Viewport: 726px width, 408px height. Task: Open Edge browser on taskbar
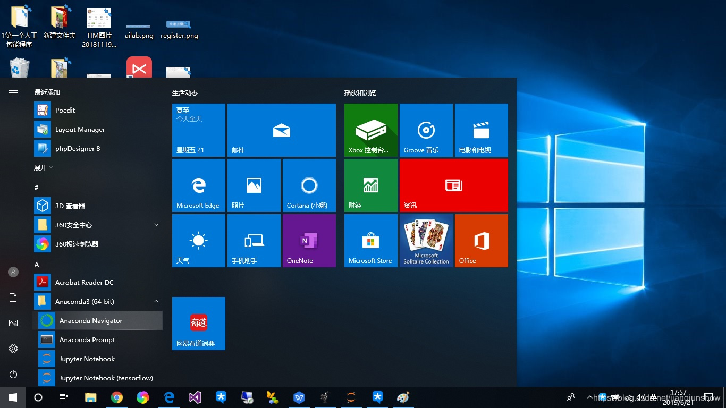click(169, 397)
